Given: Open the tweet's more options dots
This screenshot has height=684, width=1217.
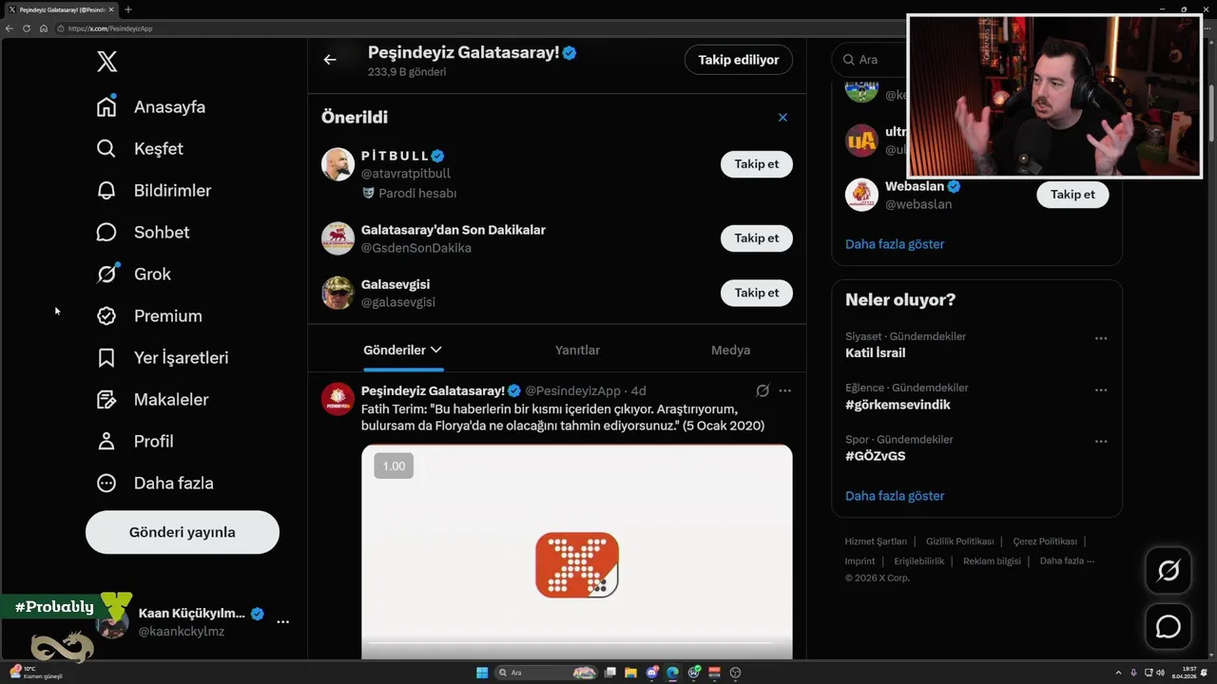Looking at the screenshot, I should (784, 390).
